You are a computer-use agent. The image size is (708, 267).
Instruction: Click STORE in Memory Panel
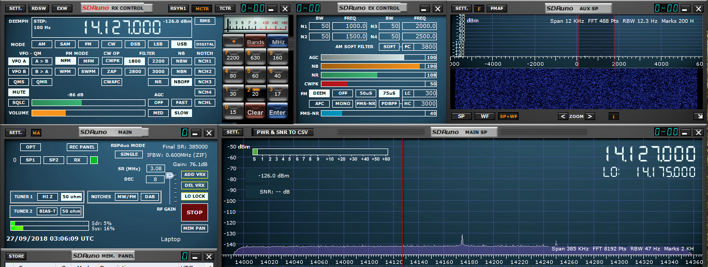pos(16,256)
